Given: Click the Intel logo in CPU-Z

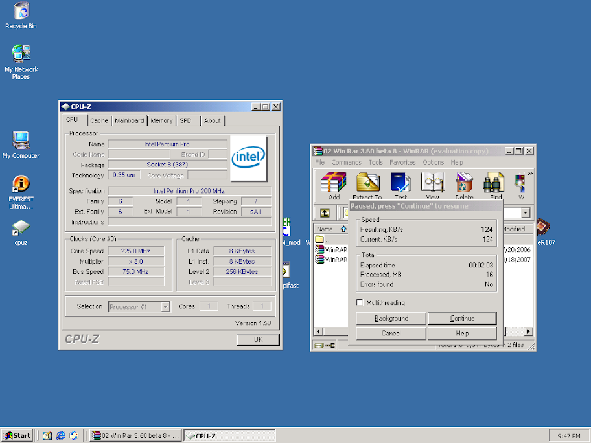Looking at the screenshot, I should [248, 158].
